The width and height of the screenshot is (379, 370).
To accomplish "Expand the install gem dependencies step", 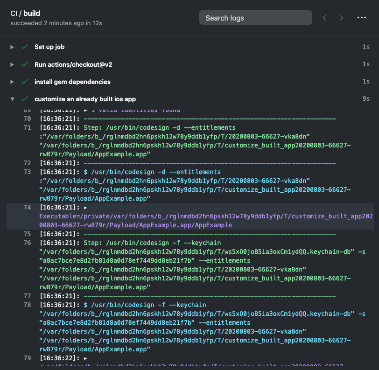I will click(x=12, y=82).
